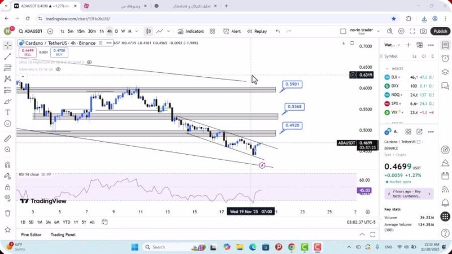The image size is (452, 254).
Task: Click the Alert button in toolbar
Action: coord(233,32)
